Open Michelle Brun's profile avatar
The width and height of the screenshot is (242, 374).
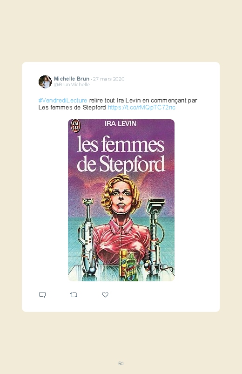coord(45,82)
